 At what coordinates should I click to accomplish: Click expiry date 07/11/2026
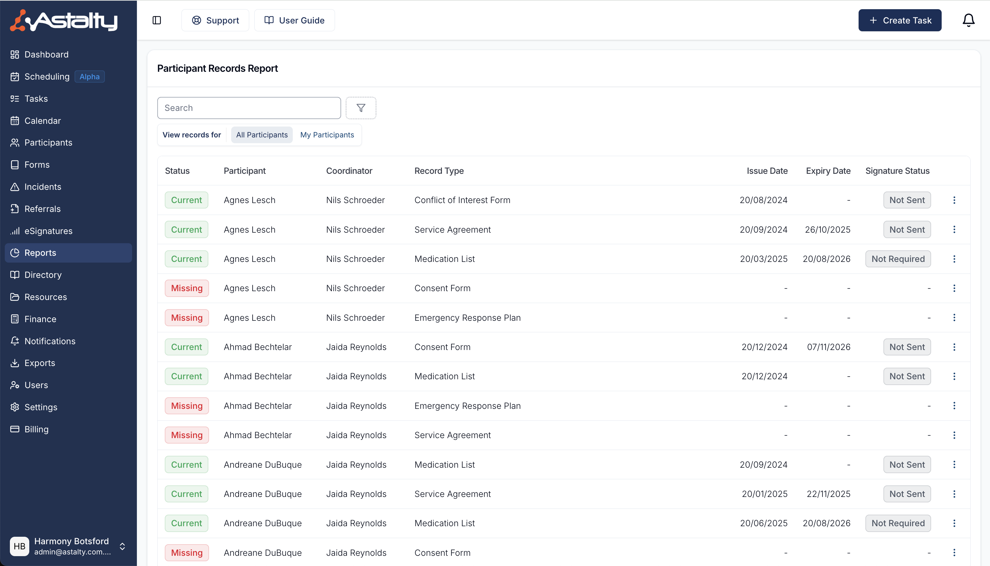click(x=829, y=347)
